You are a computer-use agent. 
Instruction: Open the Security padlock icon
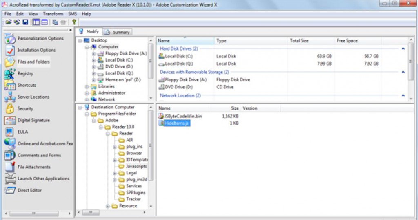click(x=10, y=108)
